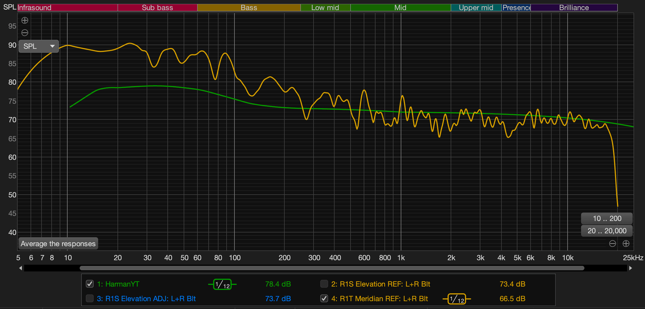Click the Bass band label
Image resolution: width=645 pixels, height=309 pixels.
click(x=249, y=8)
